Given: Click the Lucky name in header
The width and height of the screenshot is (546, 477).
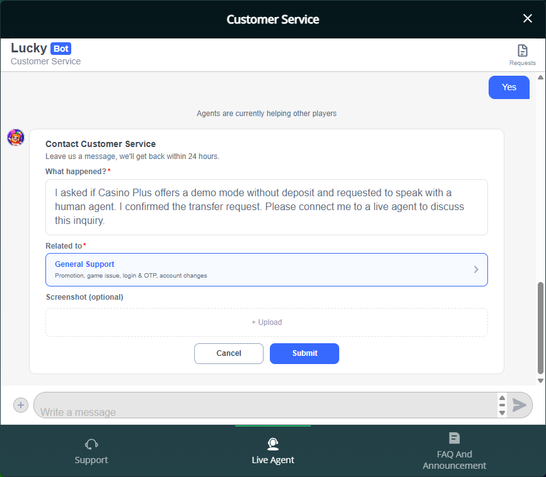Looking at the screenshot, I should coord(29,48).
